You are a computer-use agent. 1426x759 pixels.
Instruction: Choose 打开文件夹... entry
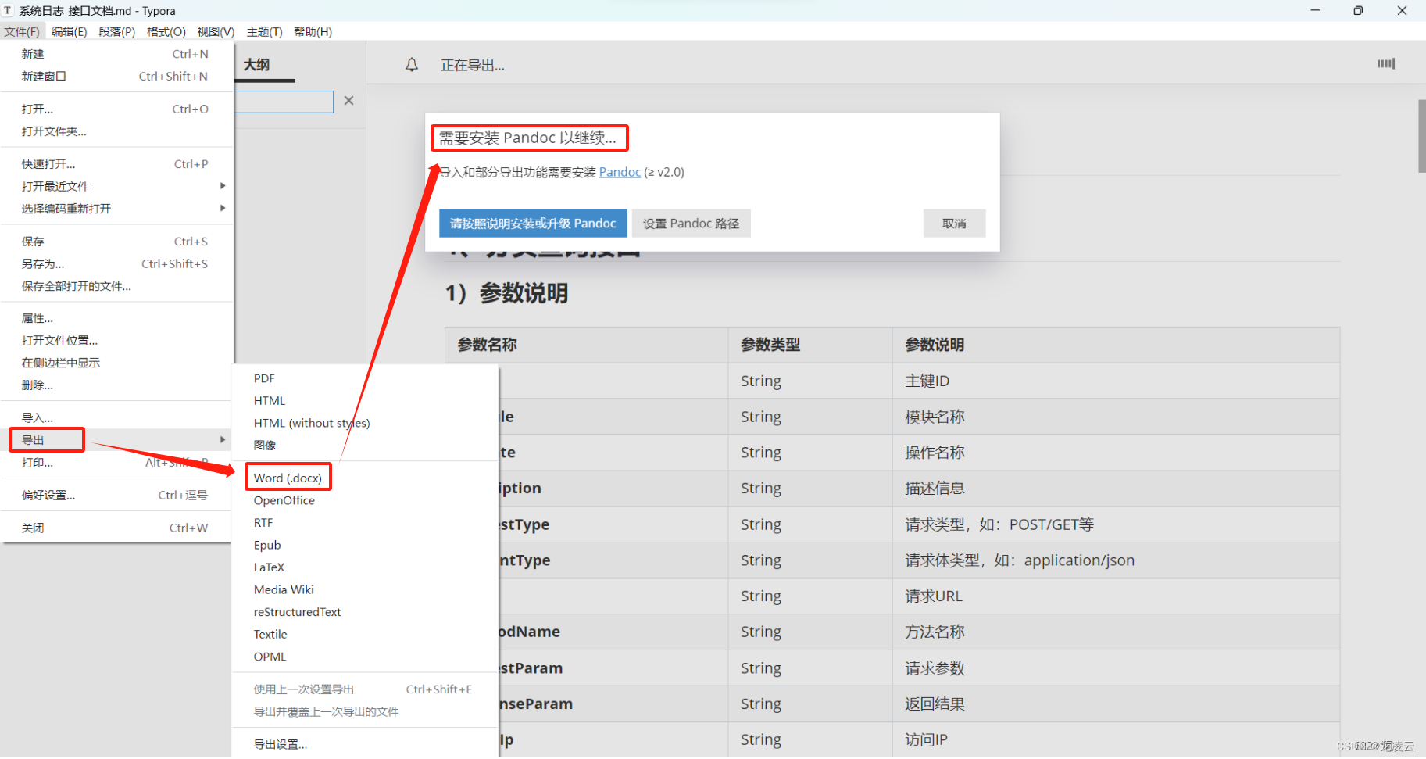pyautogui.click(x=116, y=131)
